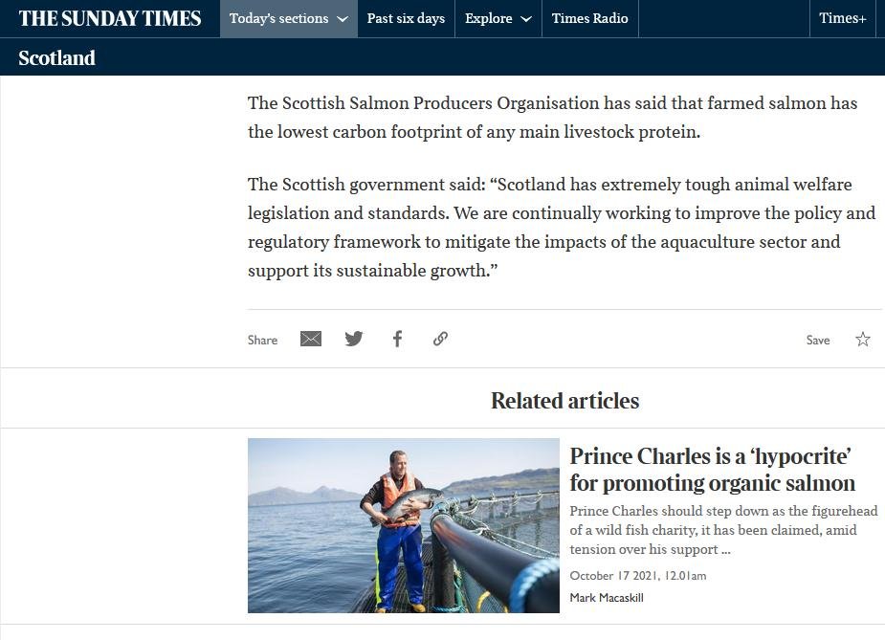Click the salmon farm article thumbnail image
This screenshot has width=885, height=640.
tap(403, 525)
